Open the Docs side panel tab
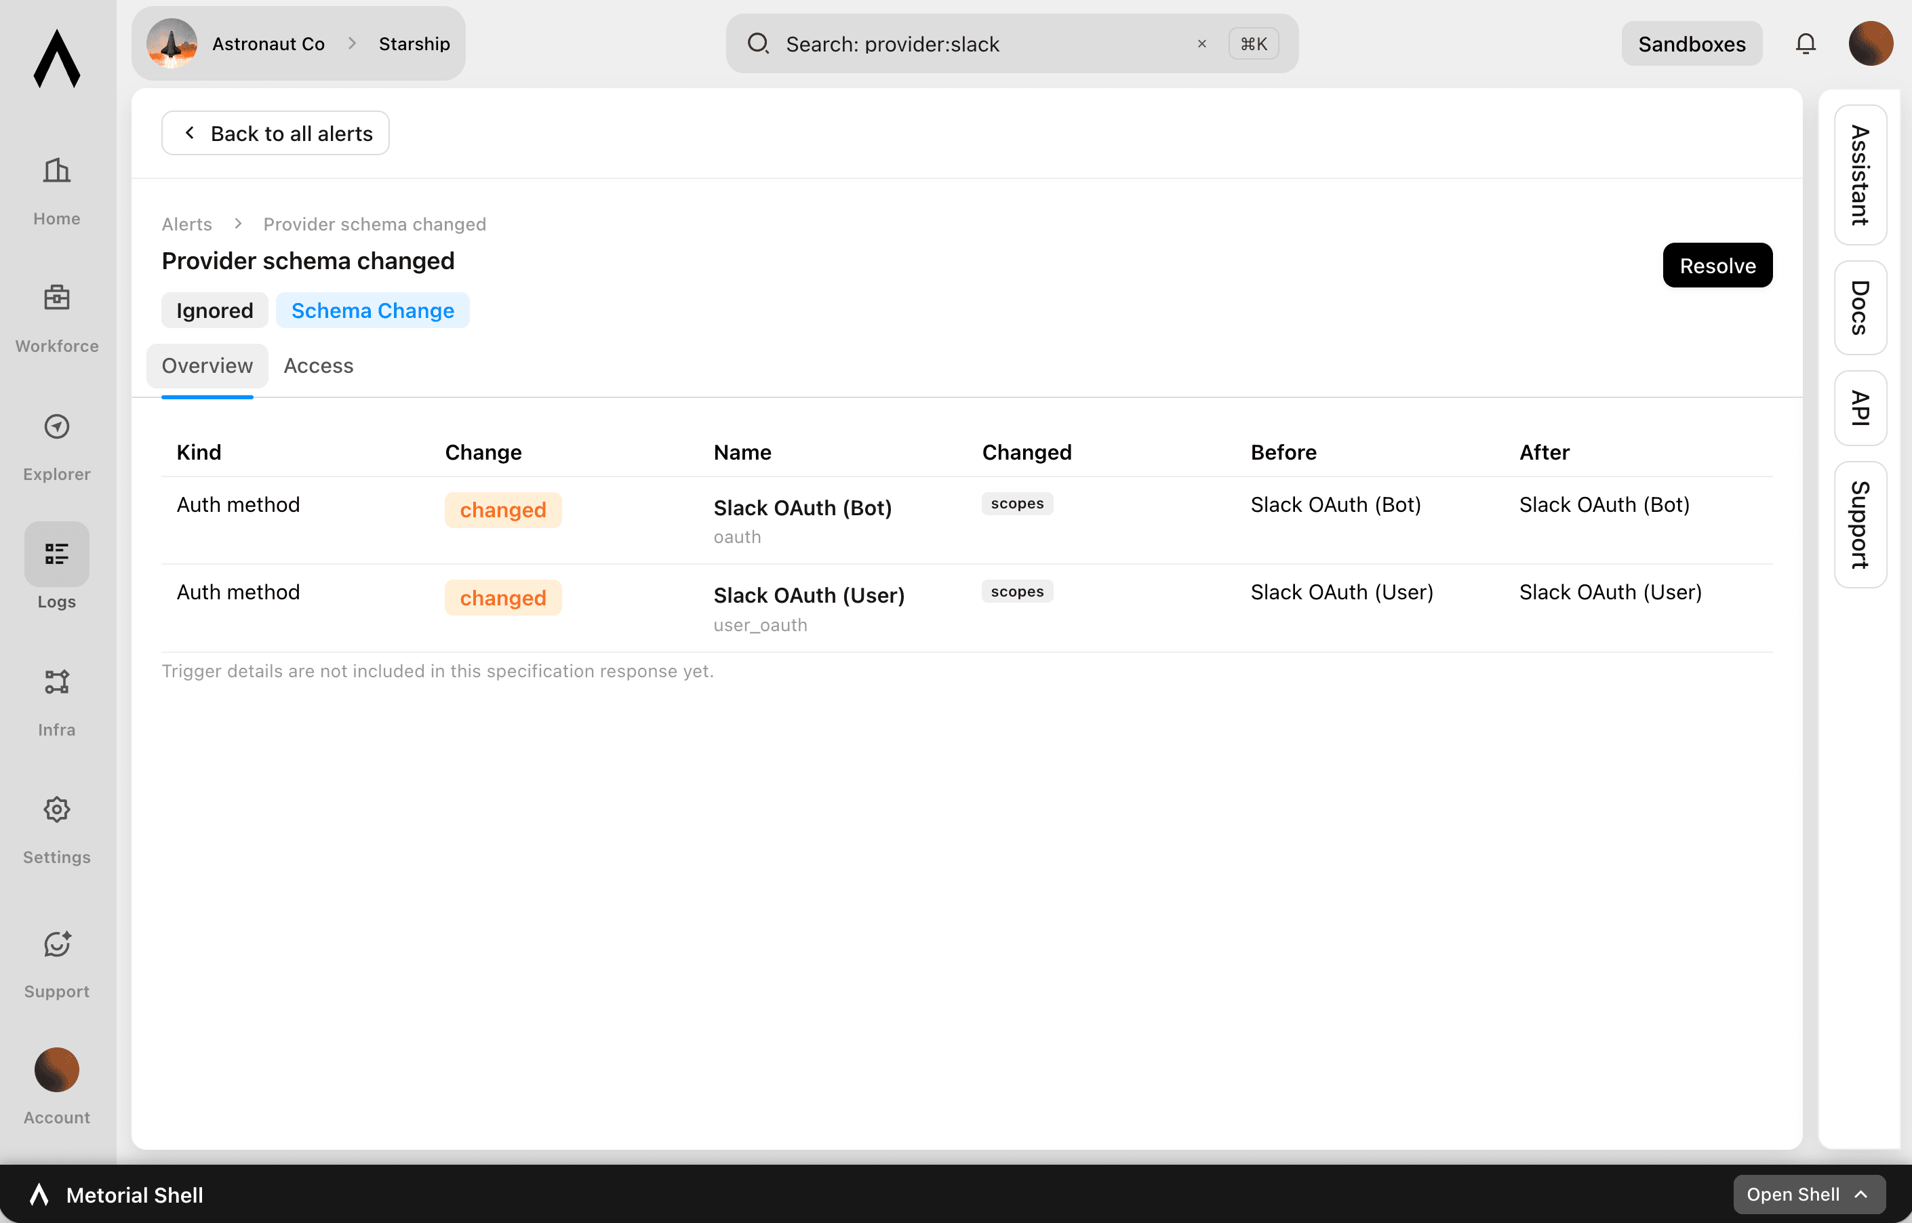1912x1223 pixels. tap(1860, 307)
